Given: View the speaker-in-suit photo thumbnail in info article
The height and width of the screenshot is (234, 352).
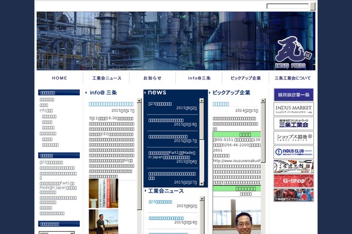Looking at the screenshot, I should tap(103, 222).
